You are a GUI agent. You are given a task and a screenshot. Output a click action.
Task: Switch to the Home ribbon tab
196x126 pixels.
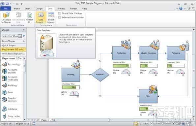[x=17, y=9]
